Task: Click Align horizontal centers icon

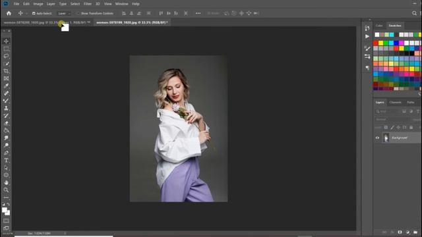Action: point(131,13)
